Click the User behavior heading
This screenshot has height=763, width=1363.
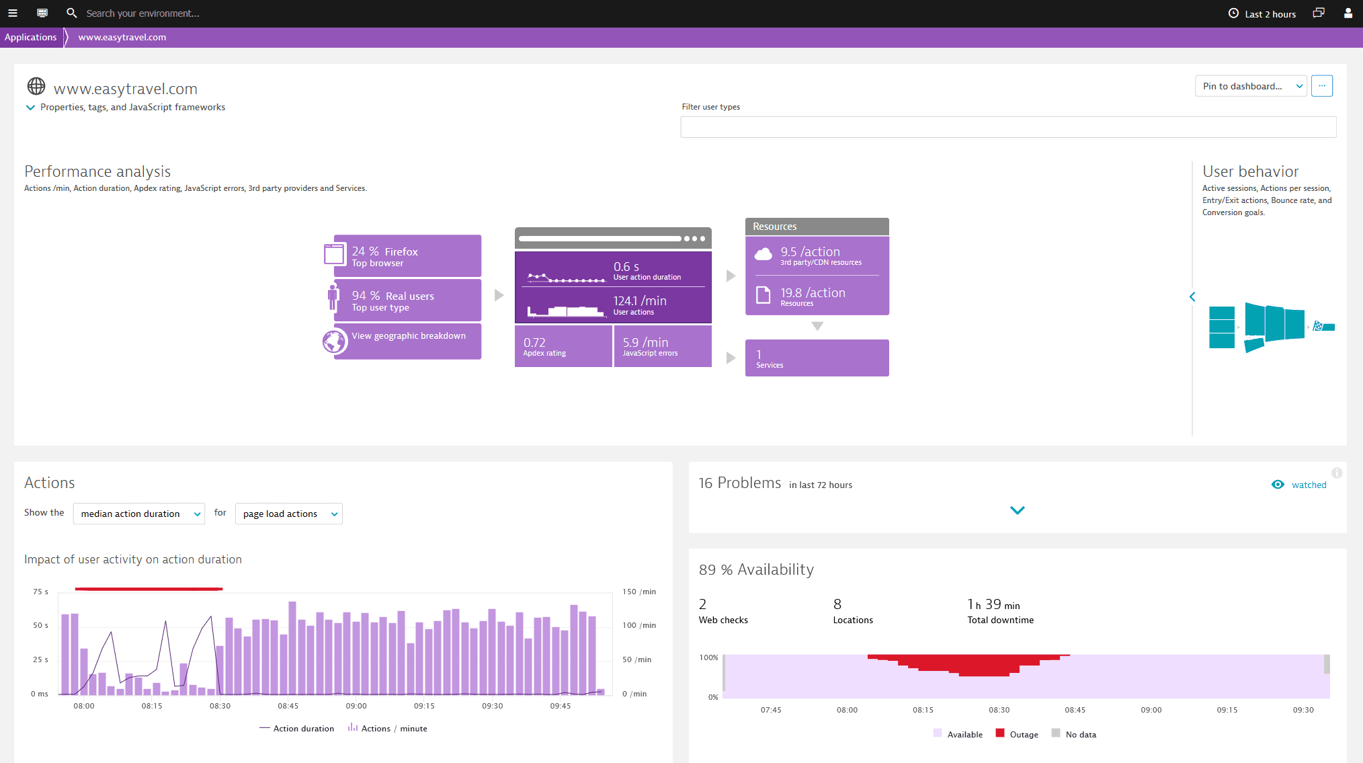[1250, 171]
